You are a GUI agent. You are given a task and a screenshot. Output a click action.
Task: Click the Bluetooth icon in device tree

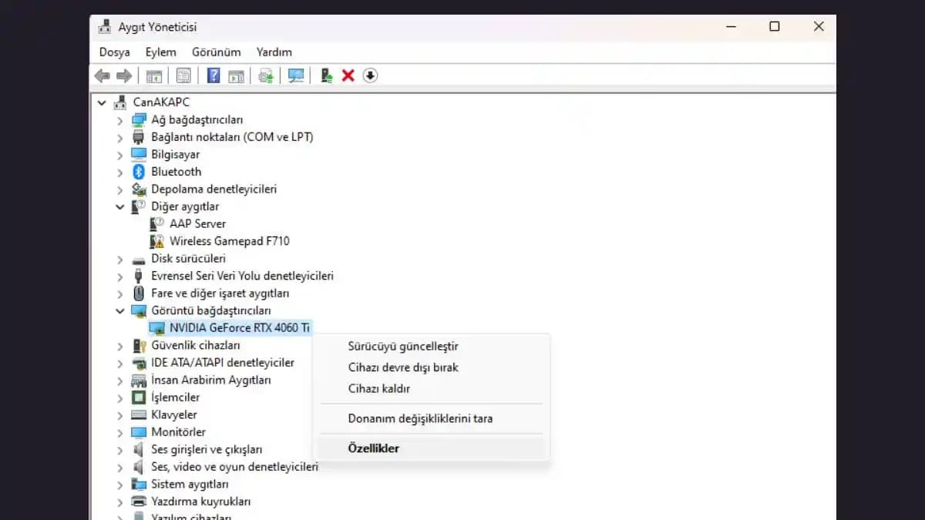139,172
